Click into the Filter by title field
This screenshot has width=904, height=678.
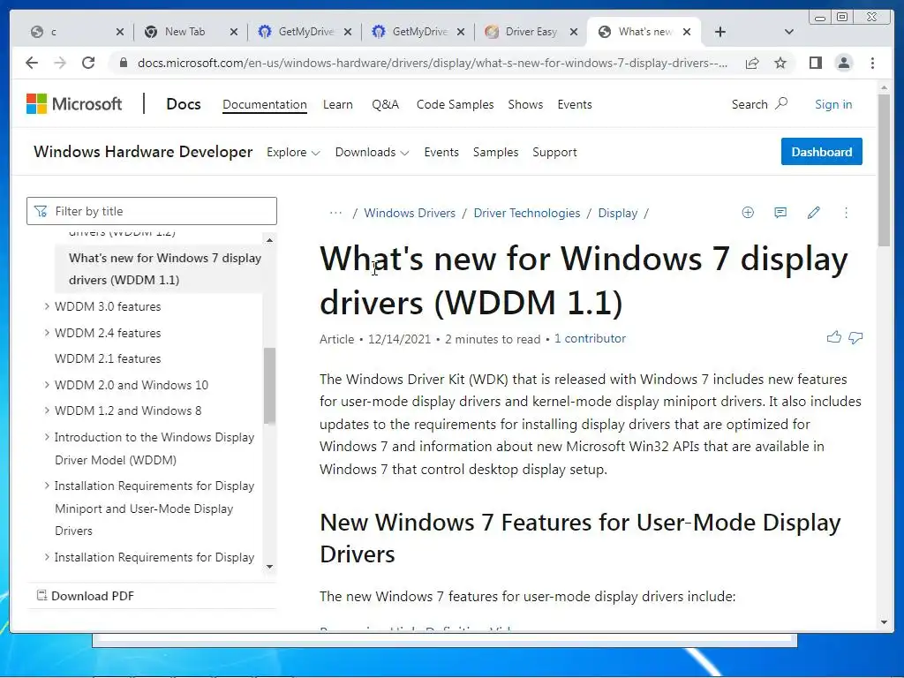(152, 211)
